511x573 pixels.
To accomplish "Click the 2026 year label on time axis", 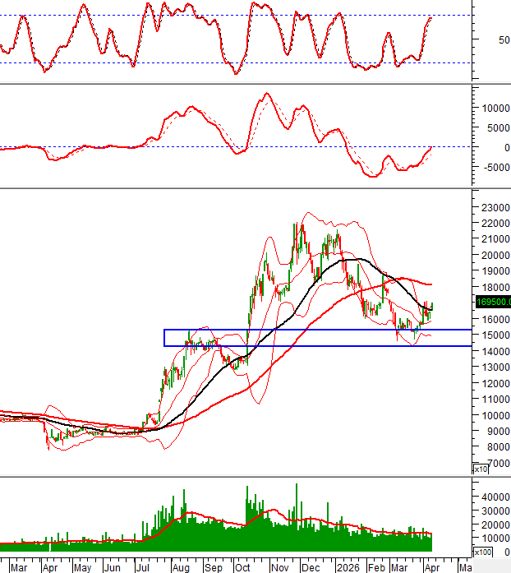I will click(x=344, y=567).
